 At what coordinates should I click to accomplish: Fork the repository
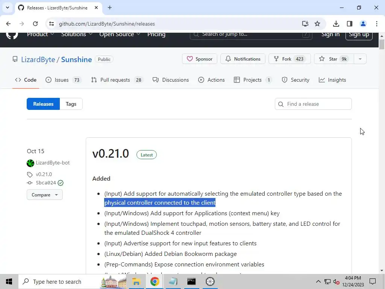[290, 59]
